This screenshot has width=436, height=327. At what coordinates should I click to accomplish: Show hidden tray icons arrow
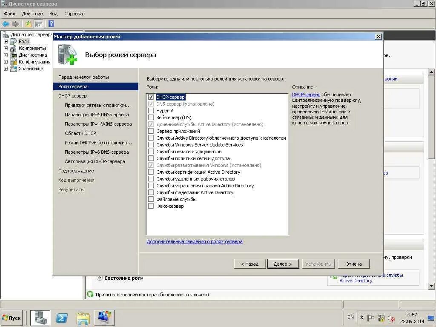point(361,317)
